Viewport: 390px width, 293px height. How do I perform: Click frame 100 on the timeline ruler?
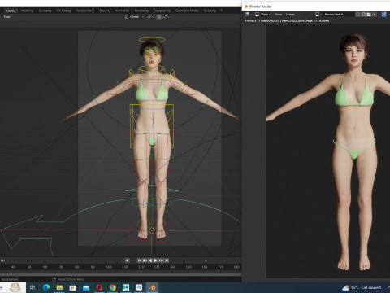click(x=109, y=267)
